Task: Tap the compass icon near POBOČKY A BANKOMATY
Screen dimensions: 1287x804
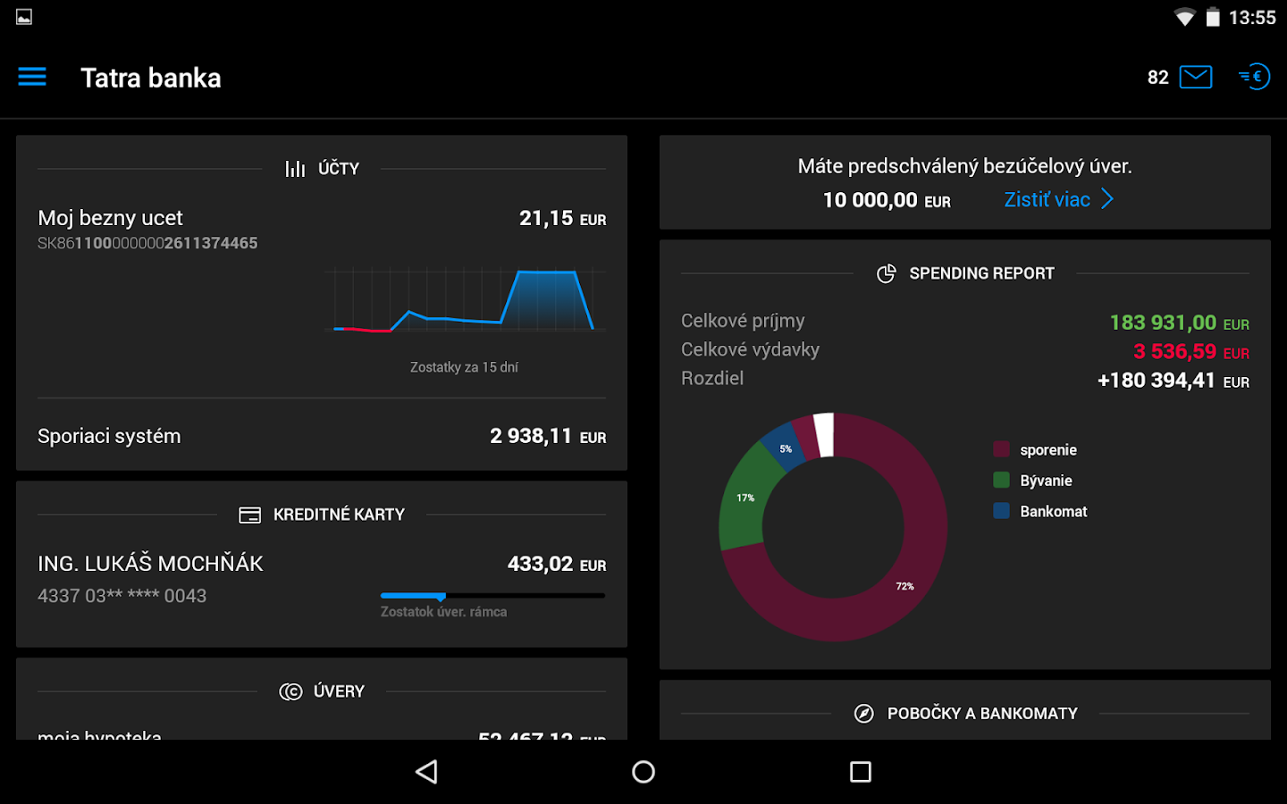Action: click(x=862, y=713)
